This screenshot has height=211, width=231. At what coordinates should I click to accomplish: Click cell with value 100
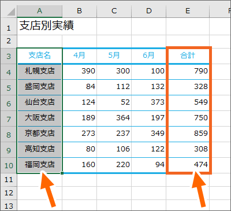(x=149, y=72)
